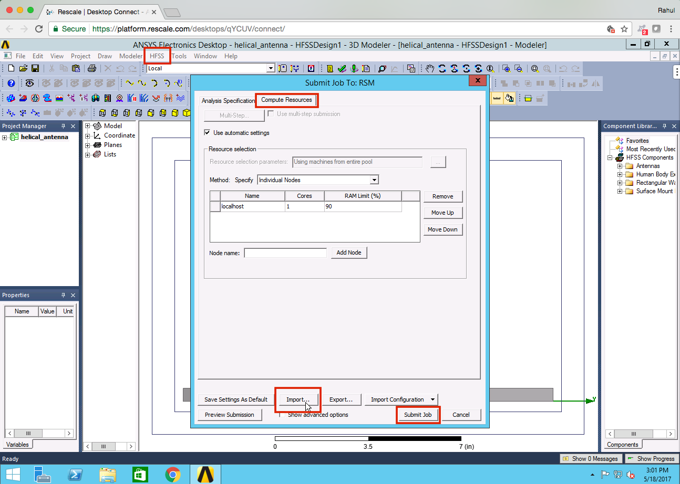Select the Pan hand tool icon
Image resolution: width=680 pixels, height=484 pixels.
click(430, 68)
